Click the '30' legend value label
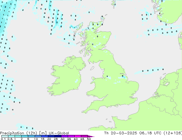This screenshot has height=140, width=182. pyautogui.click(x=63, y=139)
